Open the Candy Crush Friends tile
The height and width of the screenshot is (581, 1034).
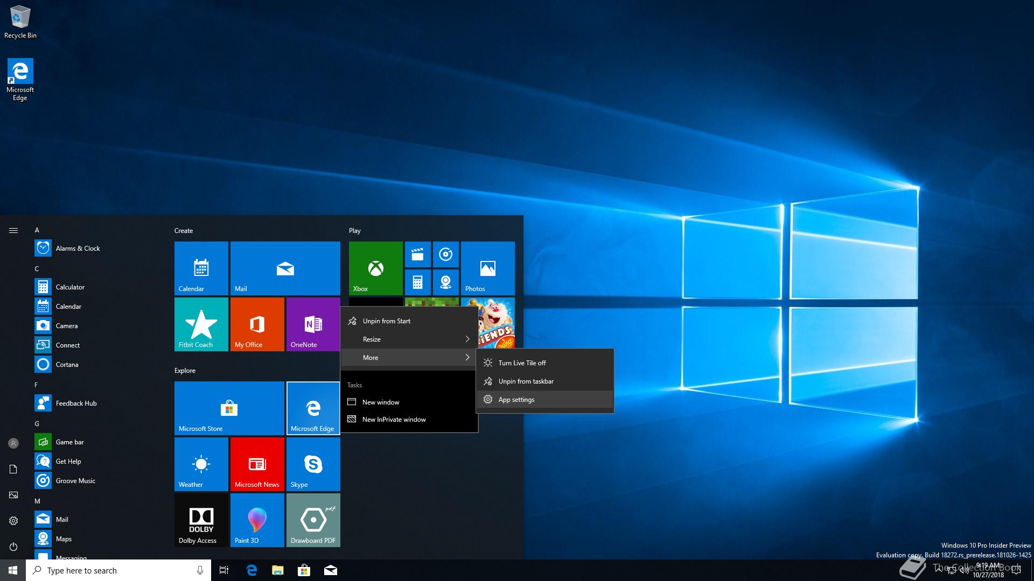[497, 323]
